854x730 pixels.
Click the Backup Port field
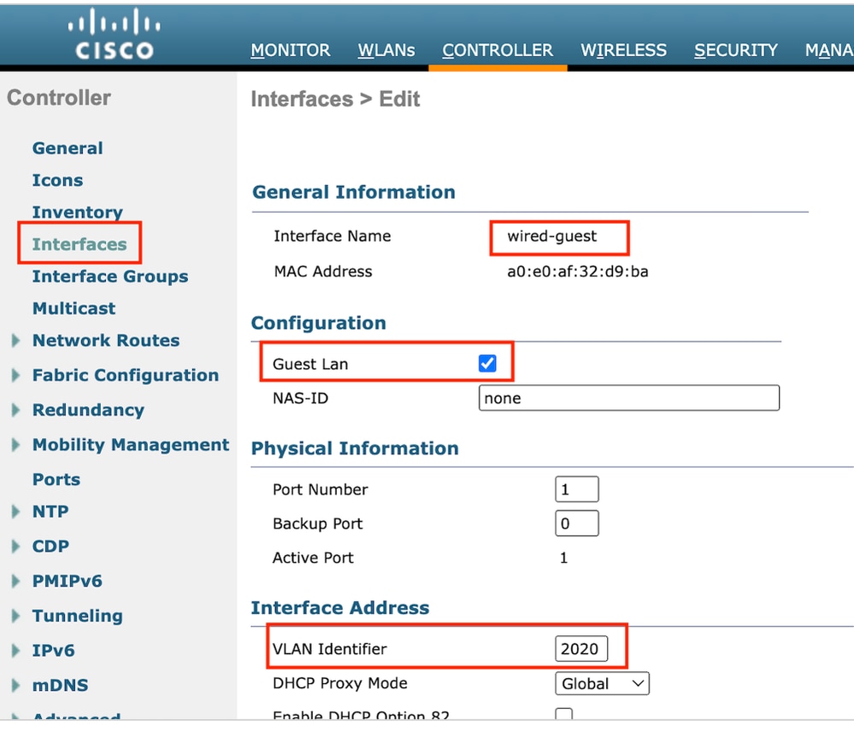click(x=577, y=523)
